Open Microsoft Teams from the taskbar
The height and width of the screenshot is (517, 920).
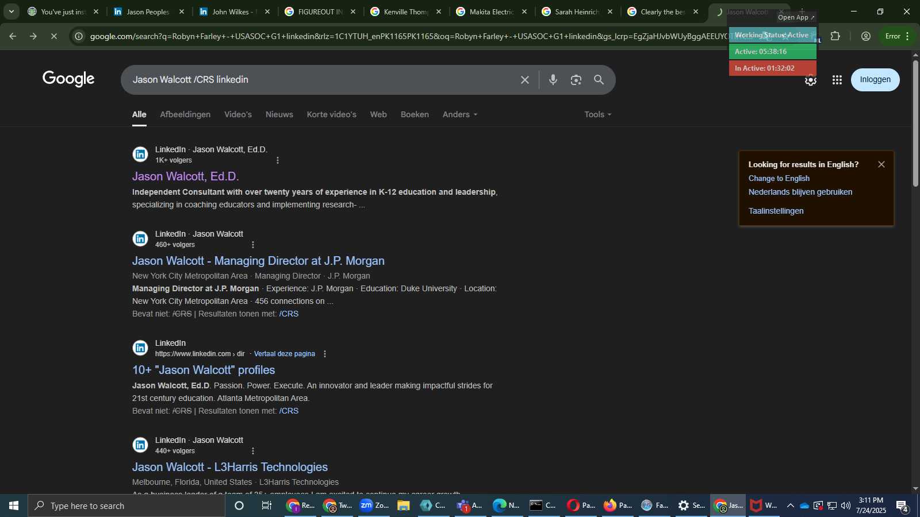coord(469,506)
